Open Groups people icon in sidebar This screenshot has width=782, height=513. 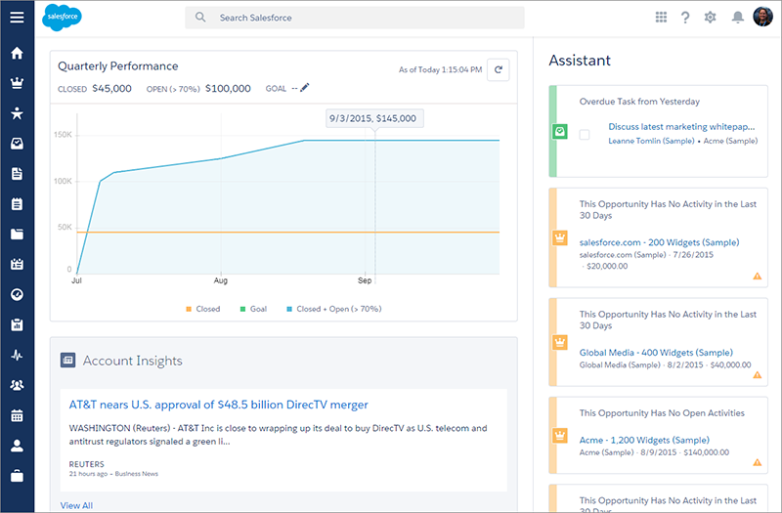tap(17, 385)
